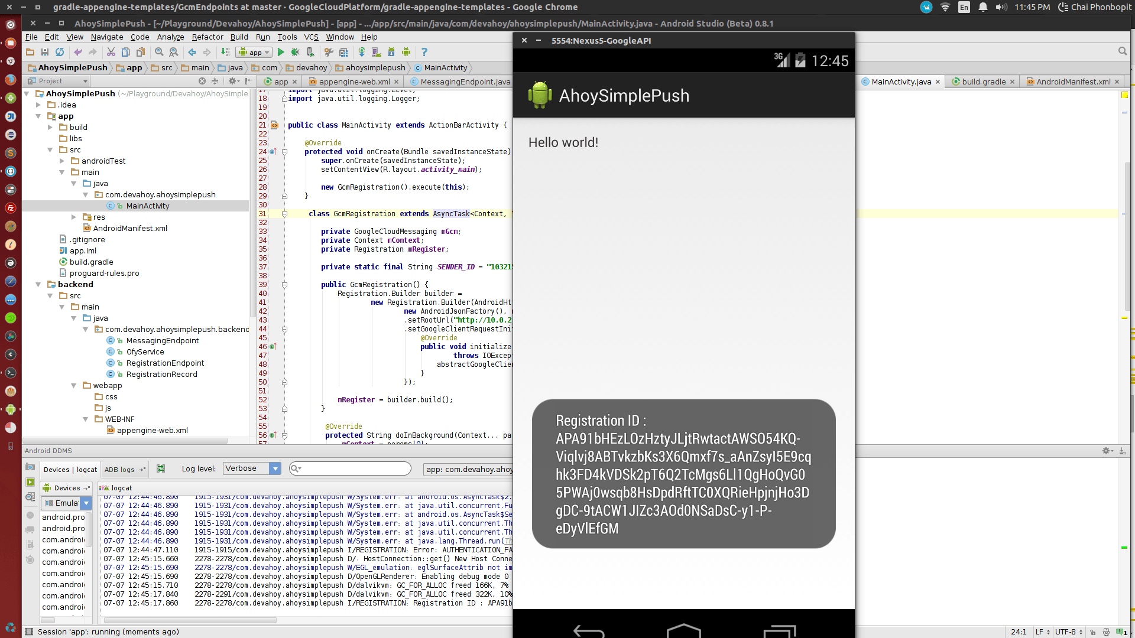Collapse the backend module tree node
Image resolution: width=1135 pixels, height=638 pixels.
pyautogui.click(x=38, y=284)
